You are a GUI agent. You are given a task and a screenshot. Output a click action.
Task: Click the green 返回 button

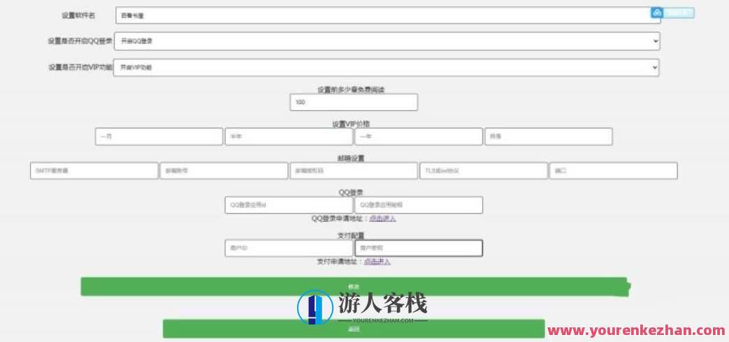(354, 329)
